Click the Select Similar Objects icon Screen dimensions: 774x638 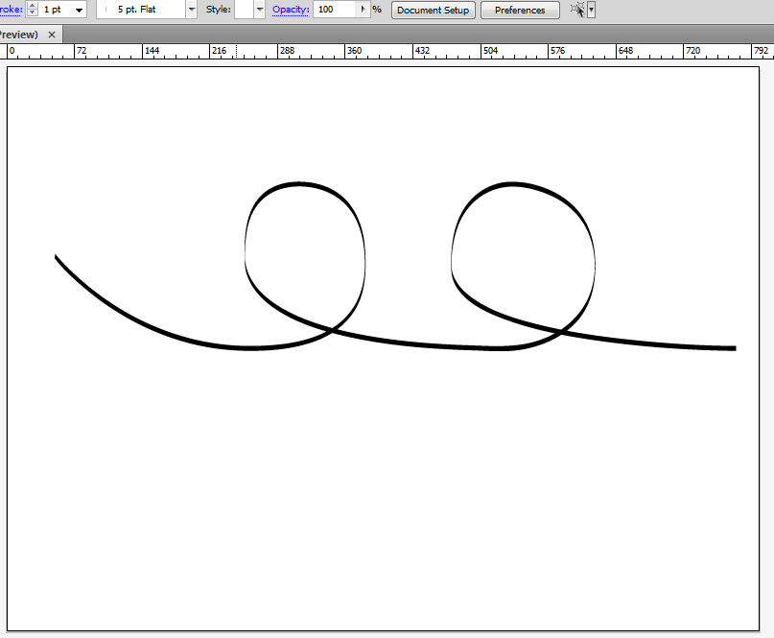(x=577, y=10)
